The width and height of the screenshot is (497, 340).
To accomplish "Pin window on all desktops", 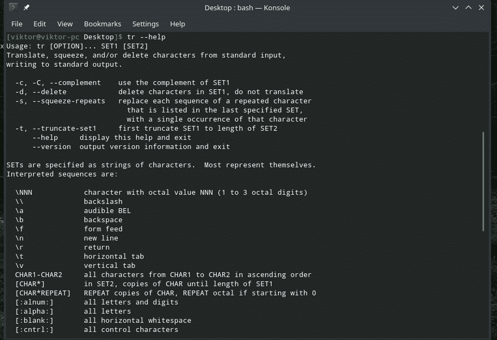I will tap(27, 8).
